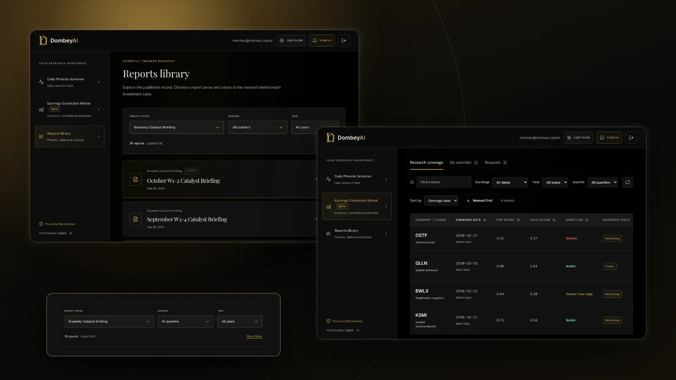The height and width of the screenshot is (380, 676).
Task: Click the refresh icon beside the All quarters filter
Action: pyautogui.click(x=627, y=182)
